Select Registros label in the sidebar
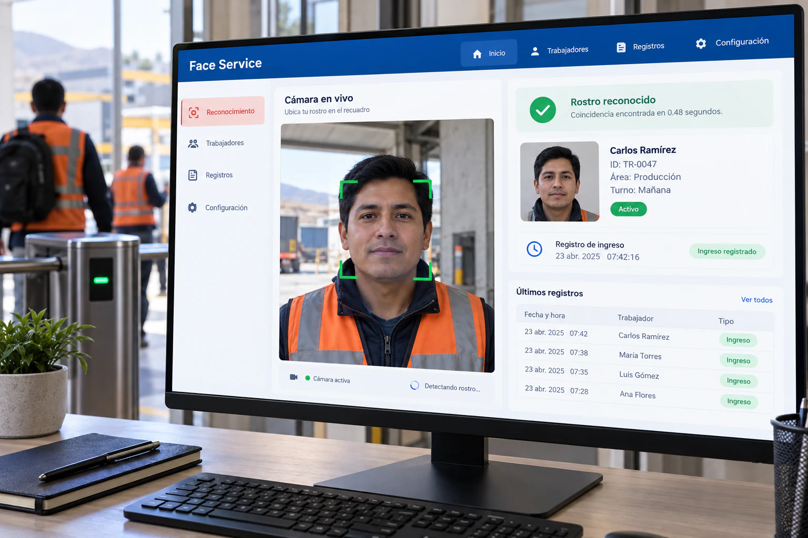 219,175
